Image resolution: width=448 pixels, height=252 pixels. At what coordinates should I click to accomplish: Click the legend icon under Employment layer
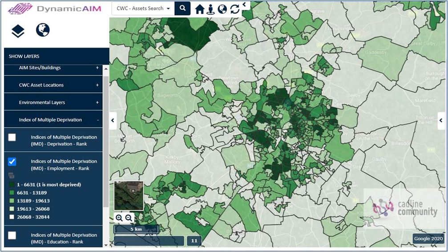click(x=12, y=176)
